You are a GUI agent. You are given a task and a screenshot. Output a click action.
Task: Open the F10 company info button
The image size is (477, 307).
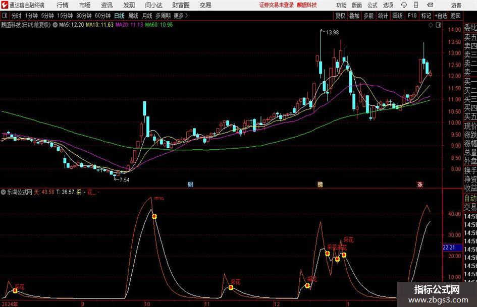click(412, 16)
